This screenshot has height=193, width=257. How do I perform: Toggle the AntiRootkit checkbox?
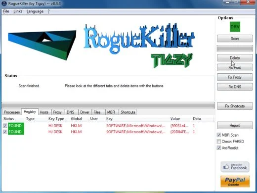[219, 148]
